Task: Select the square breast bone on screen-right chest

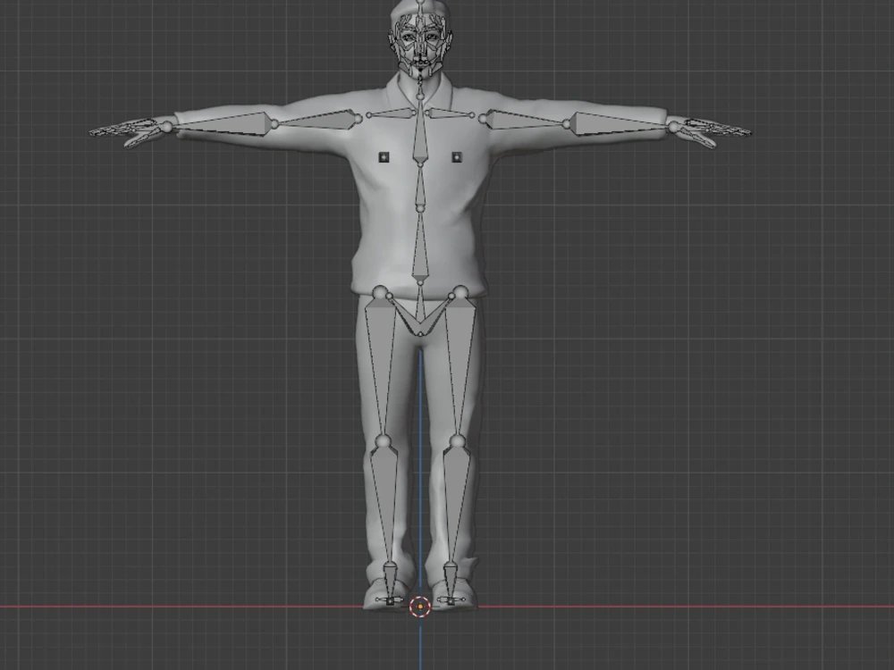Action: [457, 156]
